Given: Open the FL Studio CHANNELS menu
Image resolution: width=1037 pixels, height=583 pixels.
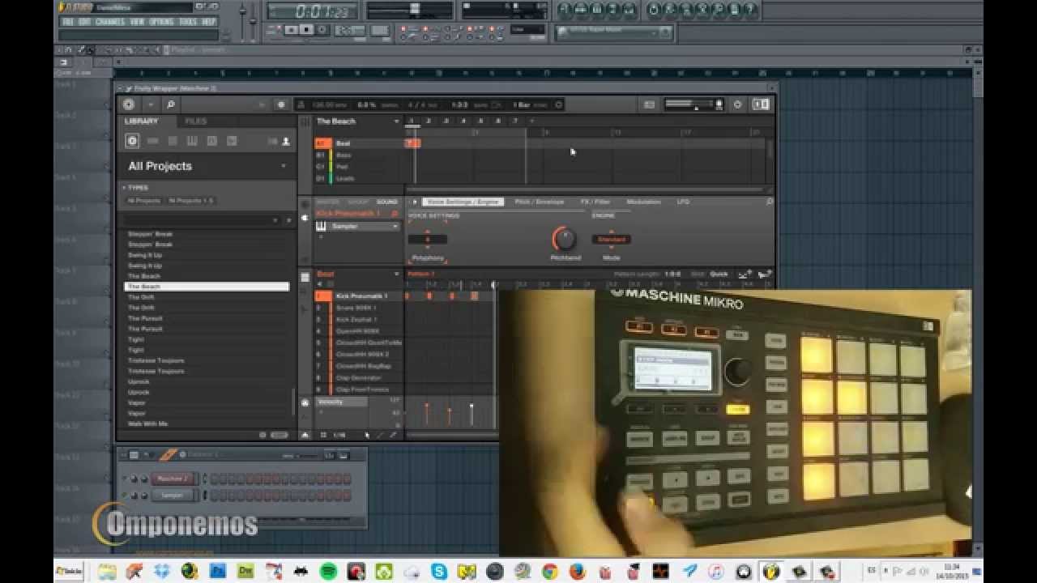Looking at the screenshot, I should coord(110,22).
